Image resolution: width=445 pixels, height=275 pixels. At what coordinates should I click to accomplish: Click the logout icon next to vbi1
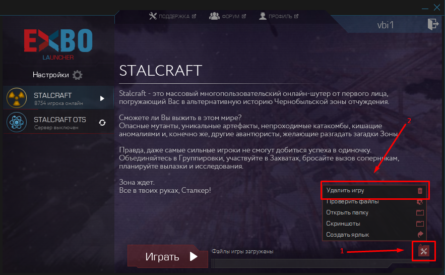[x=433, y=24]
